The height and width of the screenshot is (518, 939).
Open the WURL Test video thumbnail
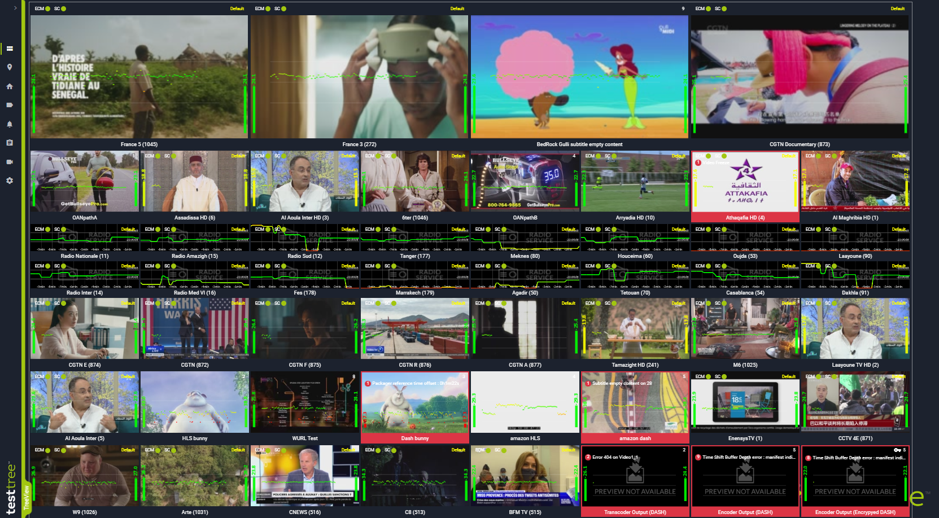click(305, 402)
